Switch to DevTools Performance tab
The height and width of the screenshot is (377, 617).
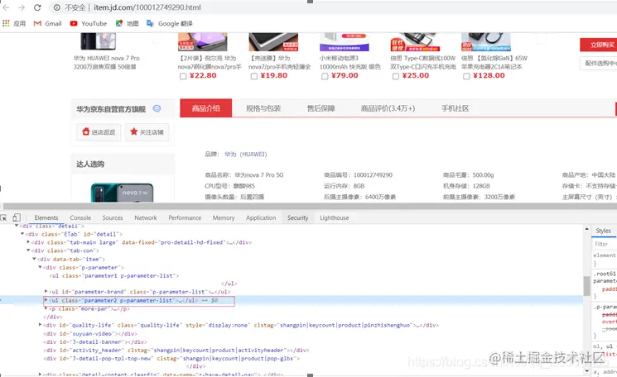coord(185,217)
